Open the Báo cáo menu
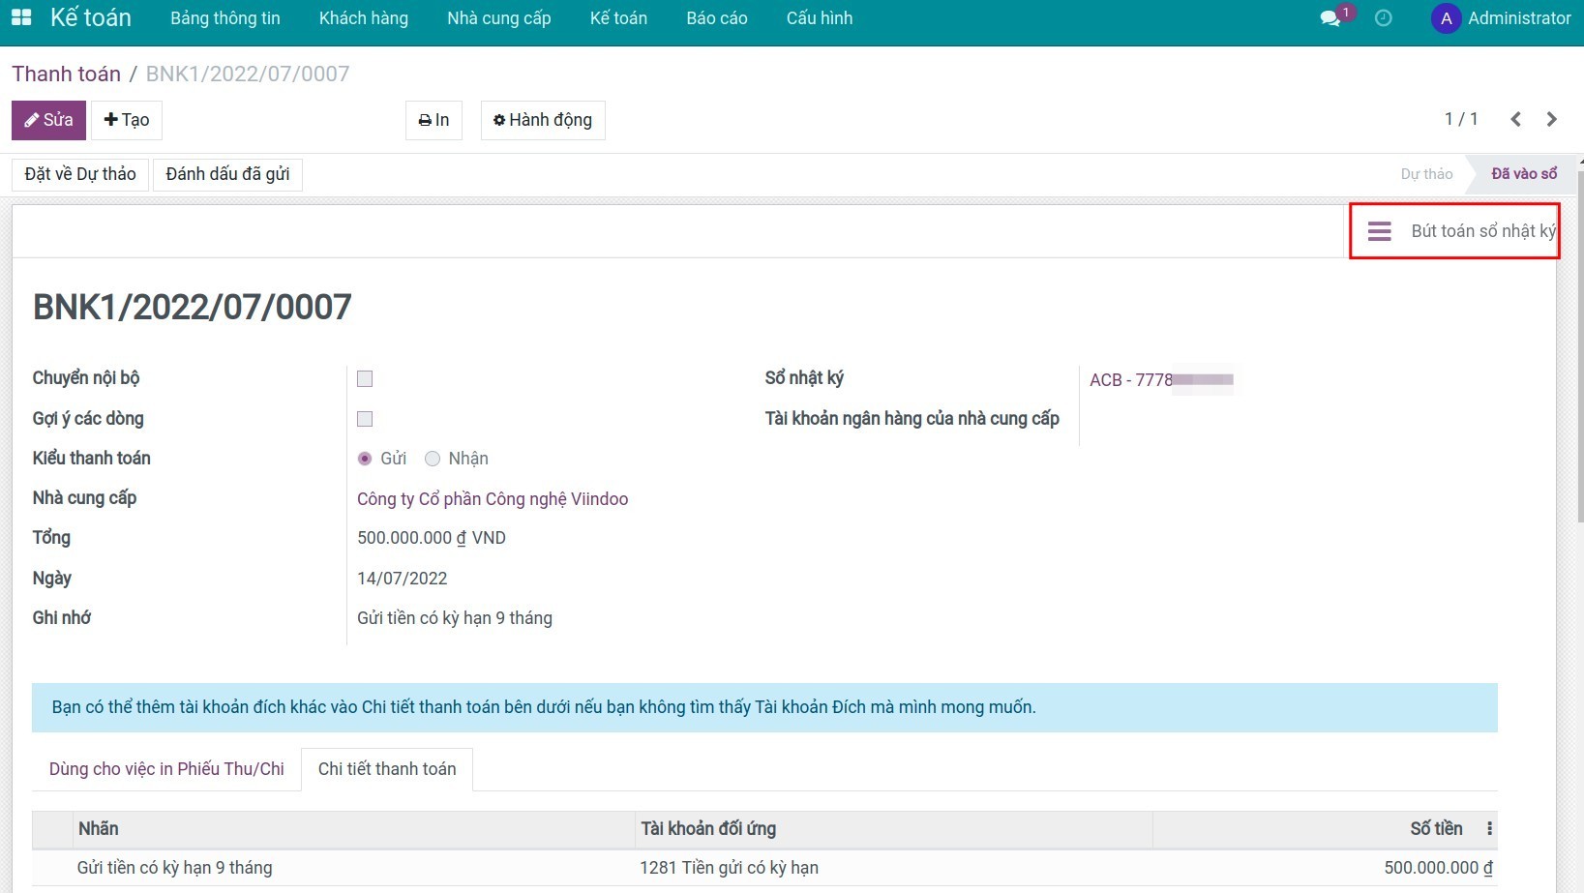 (716, 18)
